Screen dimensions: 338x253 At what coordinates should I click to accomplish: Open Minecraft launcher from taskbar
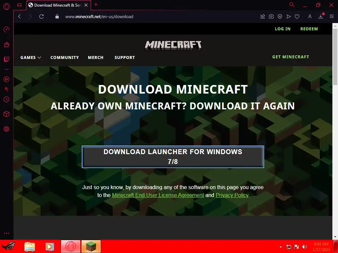pyautogui.click(x=91, y=246)
